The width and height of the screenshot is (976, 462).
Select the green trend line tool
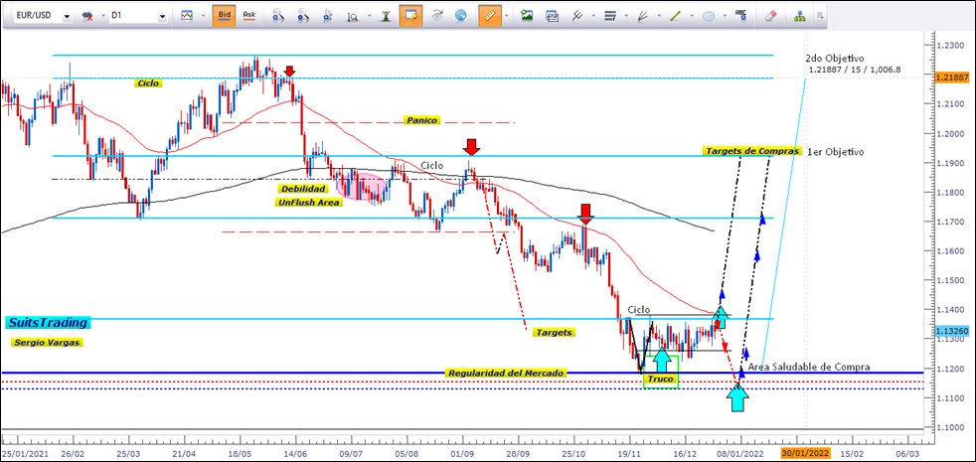point(676,16)
